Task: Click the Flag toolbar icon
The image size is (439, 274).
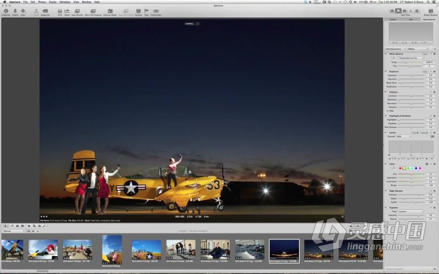Action: [x=146, y=11]
